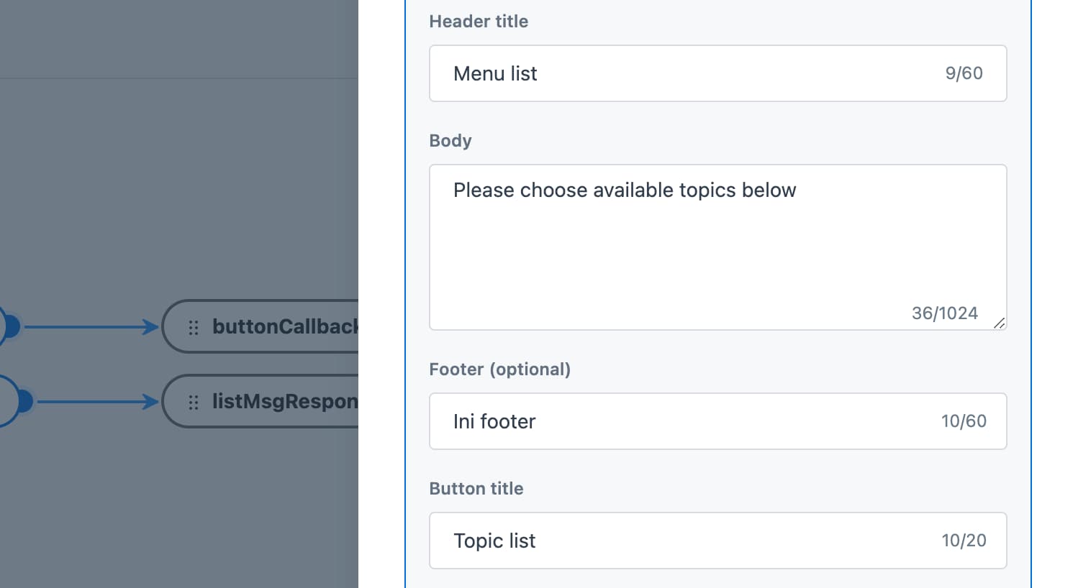Image resolution: width=1078 pixels, height=588 pixels.
Task: Focus the Footer field containing Ini footer
Action: [717, 421]
